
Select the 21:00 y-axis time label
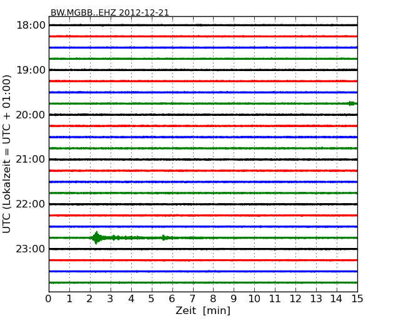[x=31, y=160]
